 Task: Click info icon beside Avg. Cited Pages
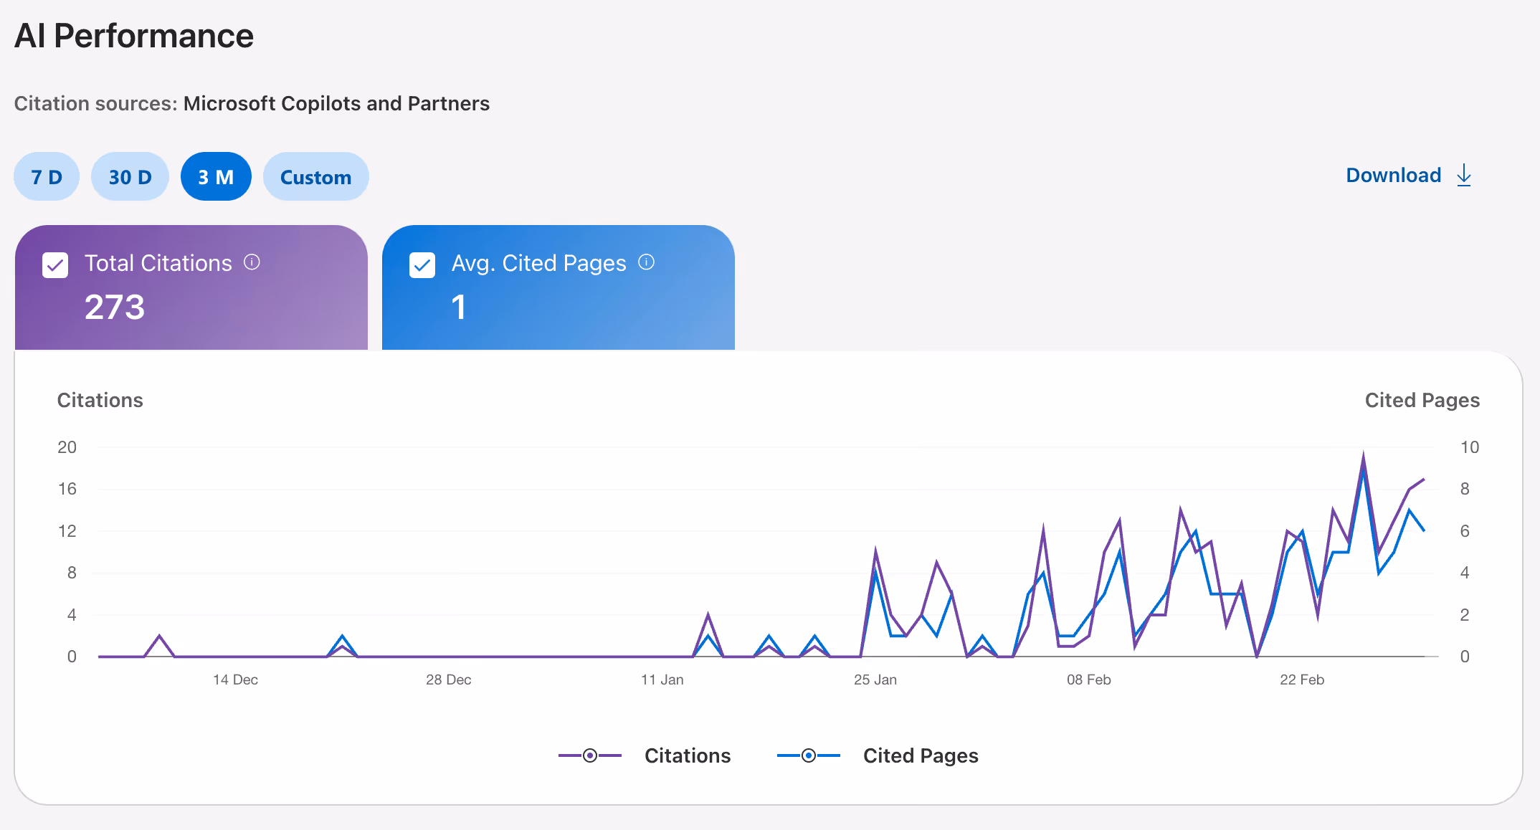coord(646,262)
